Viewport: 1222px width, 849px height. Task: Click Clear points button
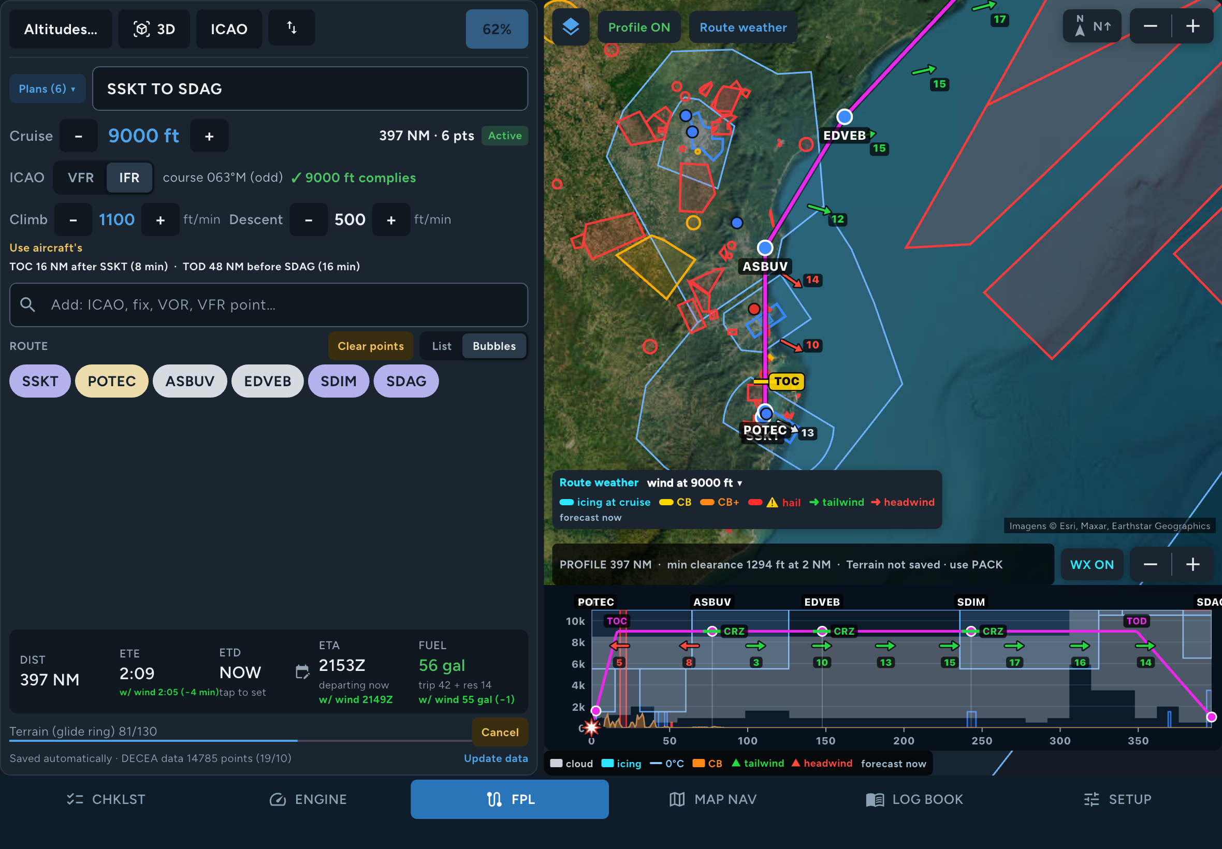pos(370,346)
